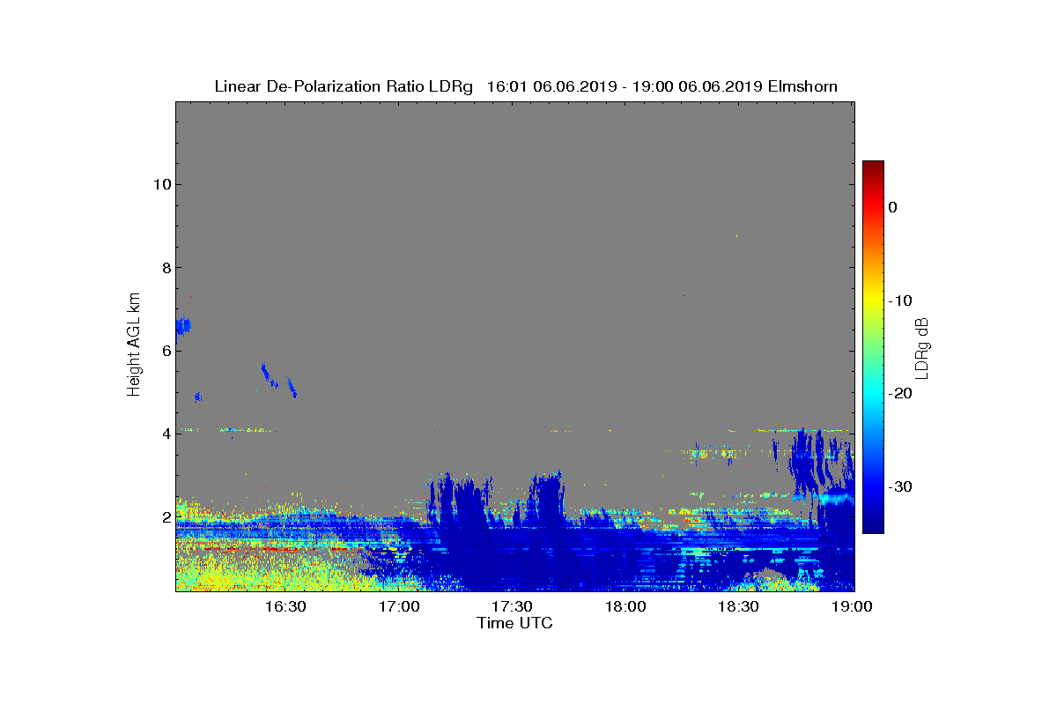Click the colorbar value -20

(x=899, y=394)
